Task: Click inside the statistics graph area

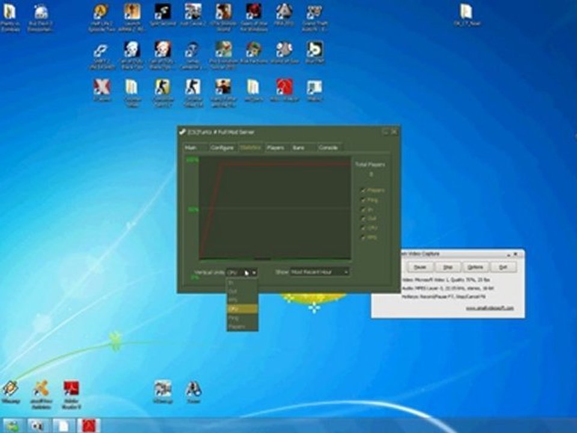Action: 275,208
